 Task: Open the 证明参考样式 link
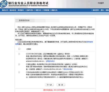(x=50, y=61)
